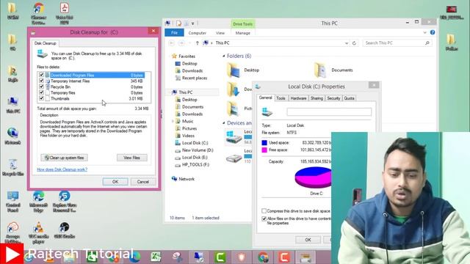Open the Hardware tab in Properties
The width and height of the screenshot is (470, 264).
click(298, 98)
